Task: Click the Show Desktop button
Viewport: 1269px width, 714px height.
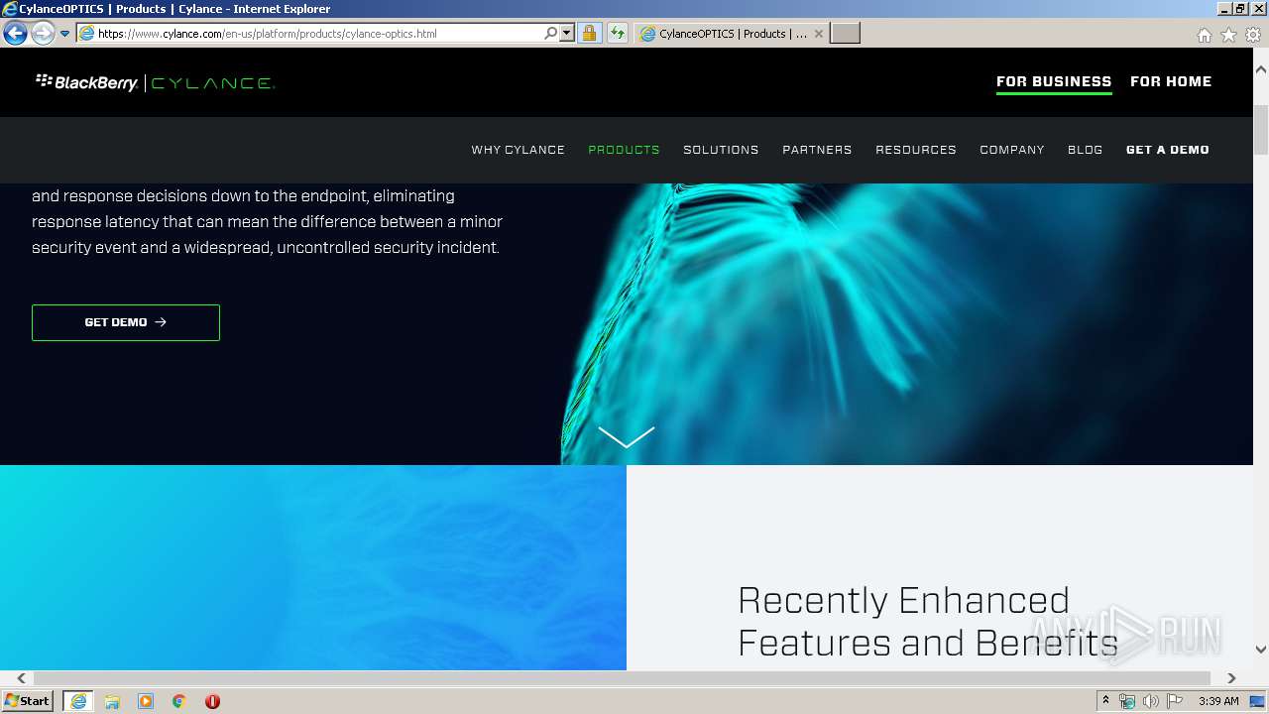Action: tap(1257, 701)
